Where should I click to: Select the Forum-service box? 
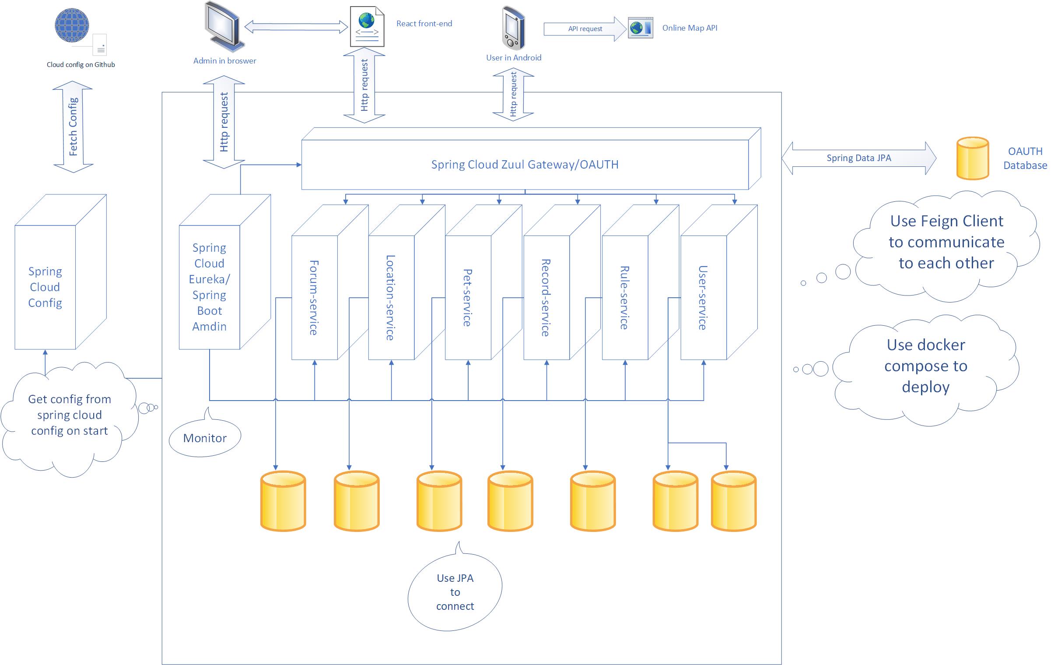click(314, 297)
